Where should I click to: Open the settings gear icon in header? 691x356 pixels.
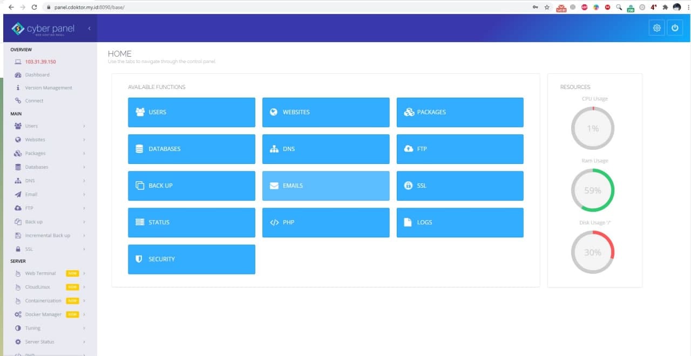656,28
